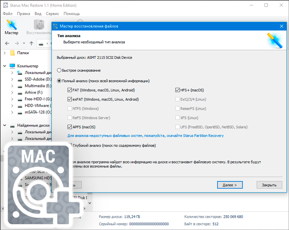Click the wizard dialog title icon
Viewport: 289px width, 230px height.
click(55, 26)
